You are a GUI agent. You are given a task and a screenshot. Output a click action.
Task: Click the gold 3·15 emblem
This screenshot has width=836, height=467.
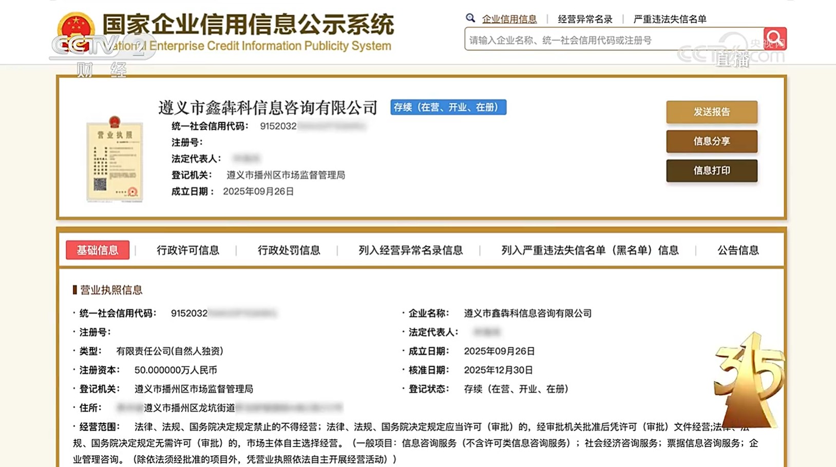750,380
